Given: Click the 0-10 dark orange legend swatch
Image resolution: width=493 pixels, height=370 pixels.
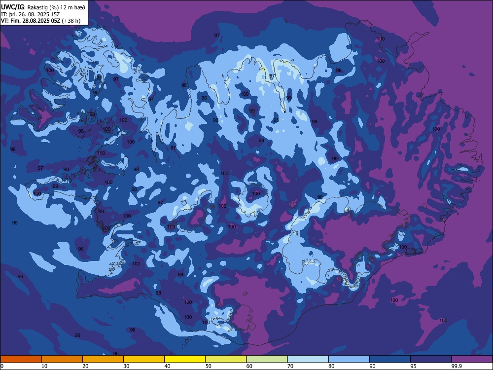Looking at the screenshot, I should 21,359.
